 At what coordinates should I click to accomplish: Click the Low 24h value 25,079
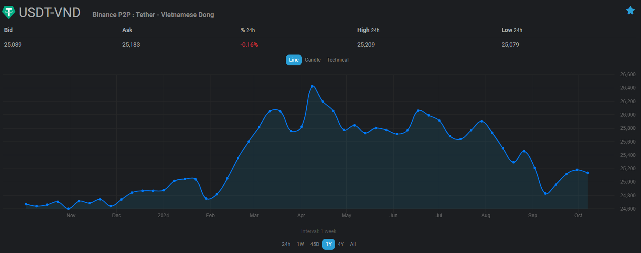point(510,45)
